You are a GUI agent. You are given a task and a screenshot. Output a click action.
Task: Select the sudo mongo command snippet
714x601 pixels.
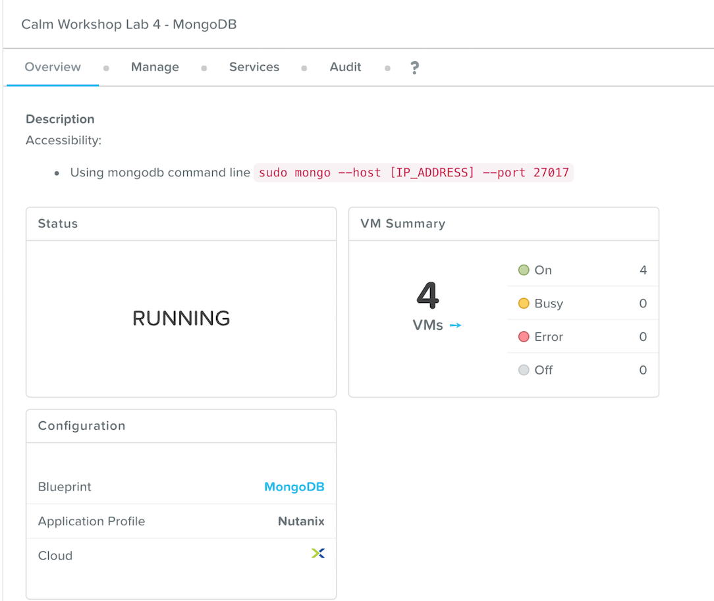coord(414,172)
